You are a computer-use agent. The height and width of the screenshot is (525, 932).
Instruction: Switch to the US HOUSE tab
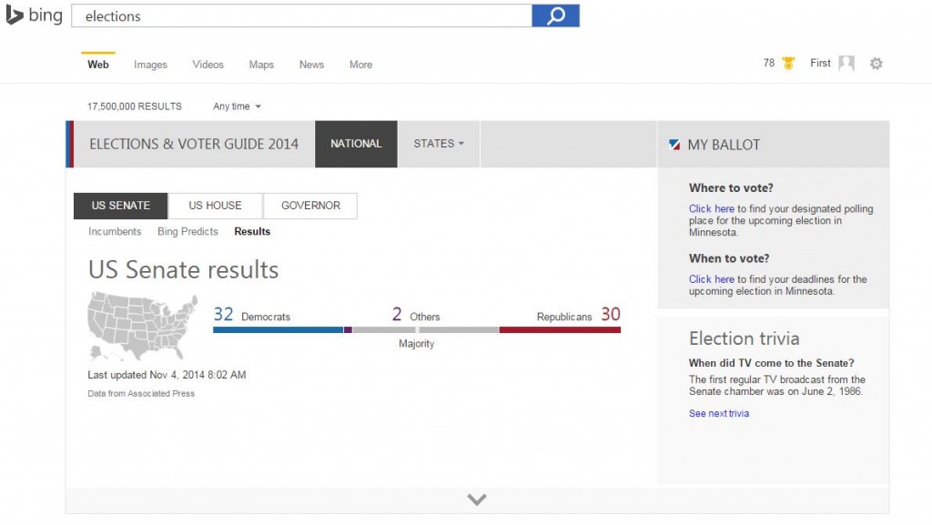[x=215, y=206]
